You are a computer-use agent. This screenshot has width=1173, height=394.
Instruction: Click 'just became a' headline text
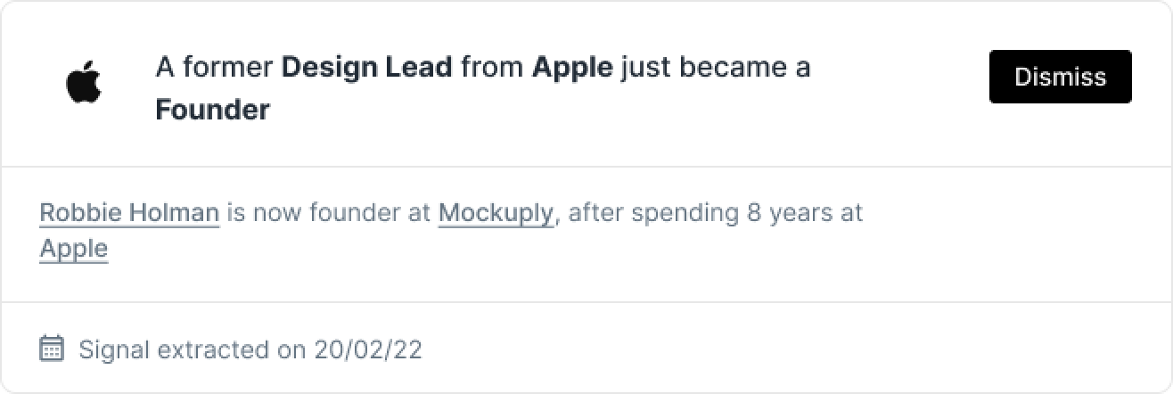[716, 67]
